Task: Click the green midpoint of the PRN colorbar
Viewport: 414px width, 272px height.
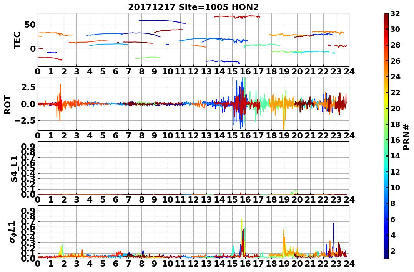Action: [x=386, y=136]
